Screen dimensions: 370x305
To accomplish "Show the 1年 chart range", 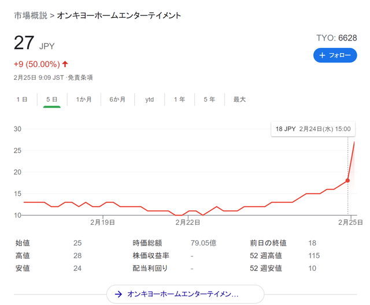I will [179, 99].
